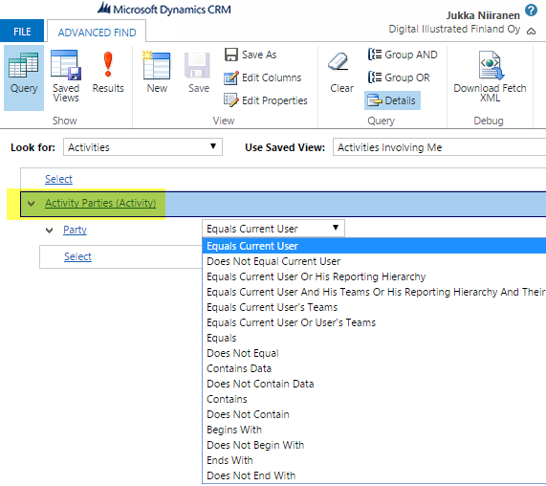Choose Save As in View group

[251, 55]
